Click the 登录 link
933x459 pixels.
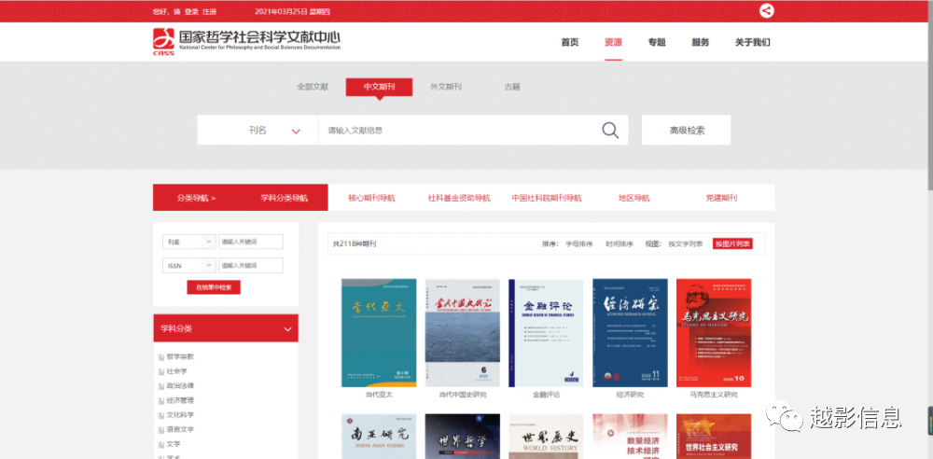pos(191,11)
